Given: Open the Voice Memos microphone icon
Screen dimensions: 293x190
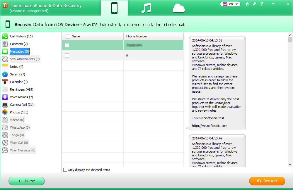Looking at the screenshot, I should coord(5,97).
